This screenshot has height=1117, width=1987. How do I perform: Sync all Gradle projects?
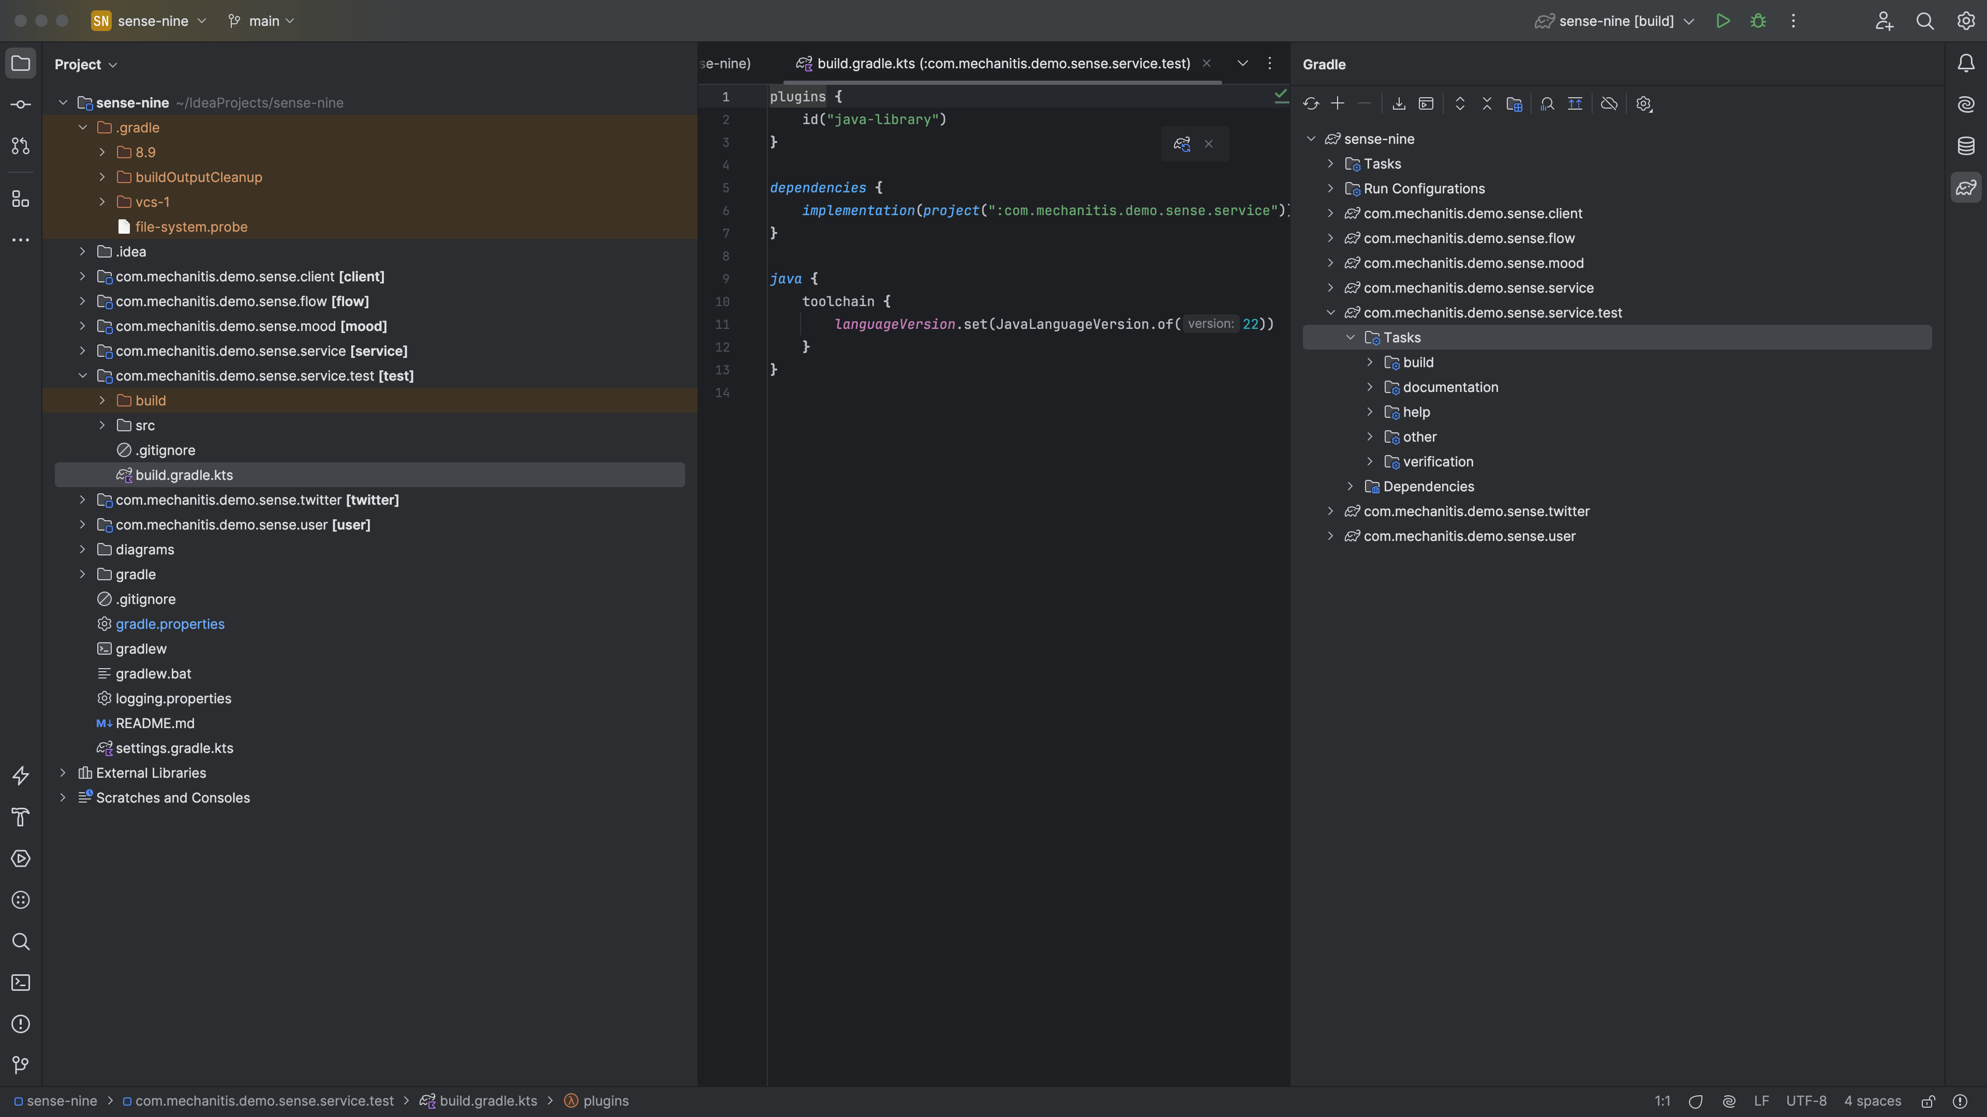coord(1311,103)
